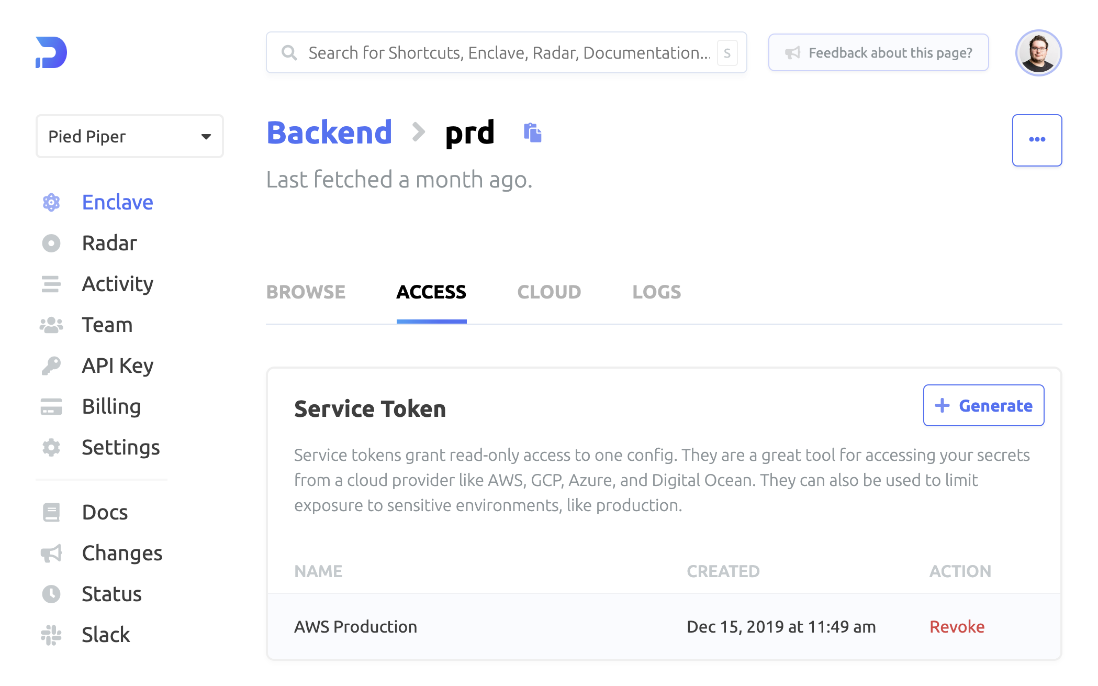The image size is (1098, 686).
Task: Switch to the LOGS tab
Action: point(656,292)
